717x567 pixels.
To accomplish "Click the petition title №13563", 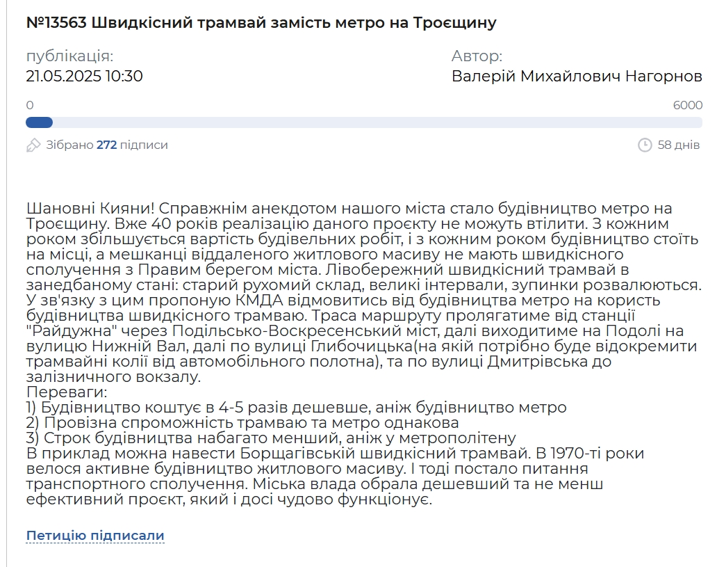I will click(261, 23).
